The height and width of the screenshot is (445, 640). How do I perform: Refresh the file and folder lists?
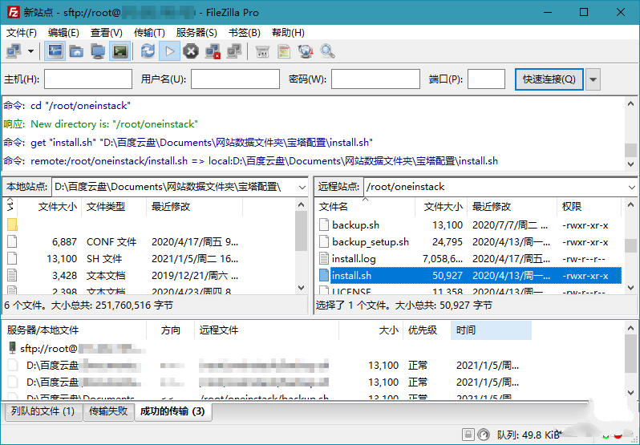click(x=148, y=51)
